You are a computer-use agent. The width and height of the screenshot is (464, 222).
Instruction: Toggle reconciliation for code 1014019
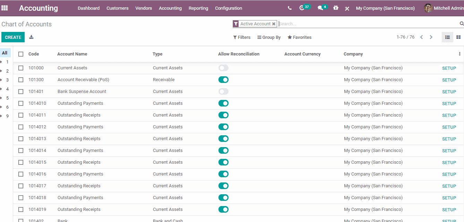point(223,210)
